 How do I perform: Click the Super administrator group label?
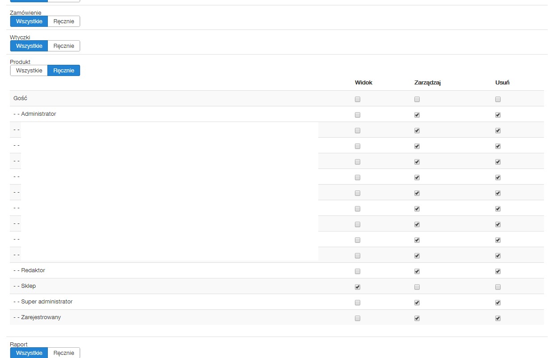tap(47, 302)
